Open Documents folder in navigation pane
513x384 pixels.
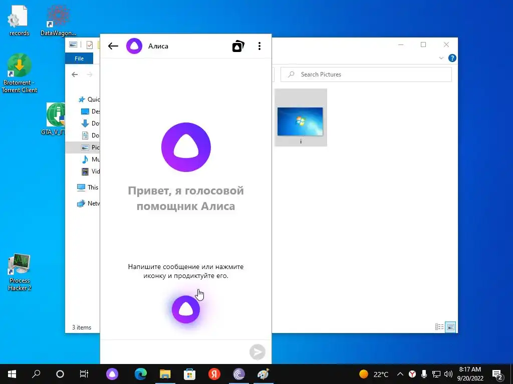(x=90, y=135)
